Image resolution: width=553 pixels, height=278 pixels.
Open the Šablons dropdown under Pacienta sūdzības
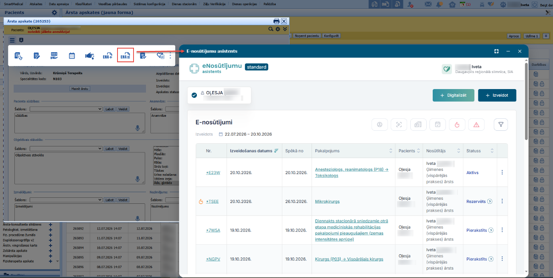click(x=66, y=109)
